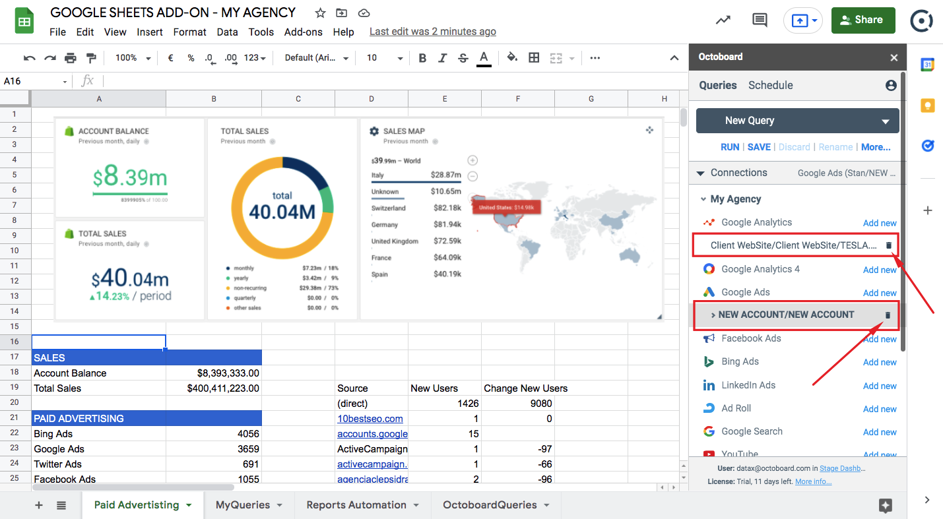This screenshot has width=943, height=519.
Task: Open the text color picker
Action: pos(484,58)
